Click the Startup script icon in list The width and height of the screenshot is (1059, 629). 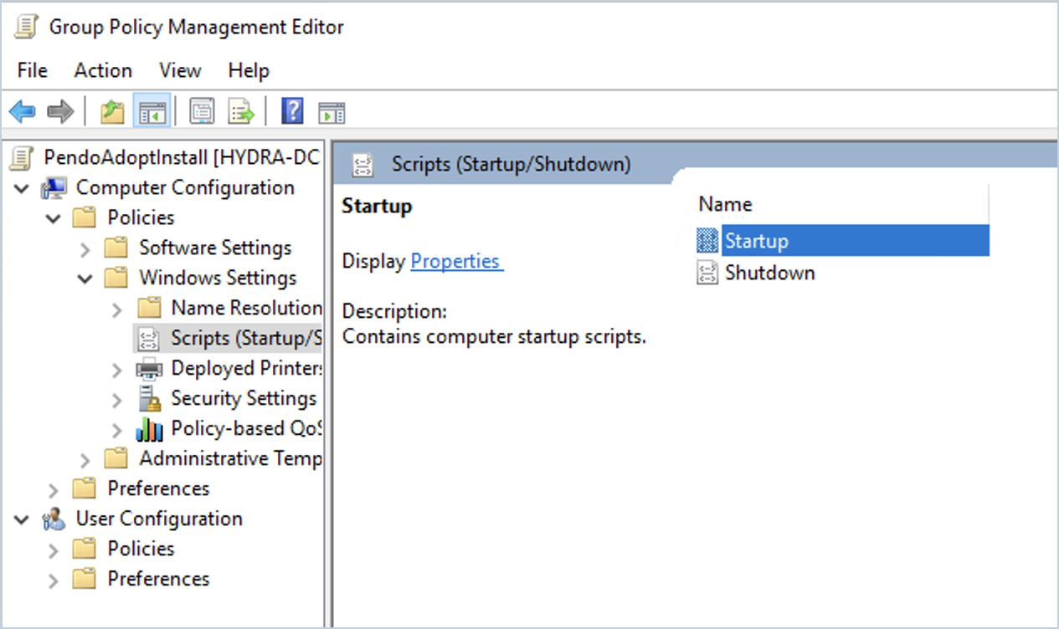coord(707,241)
